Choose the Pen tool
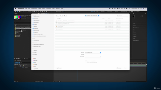 [x=35, y=12]
